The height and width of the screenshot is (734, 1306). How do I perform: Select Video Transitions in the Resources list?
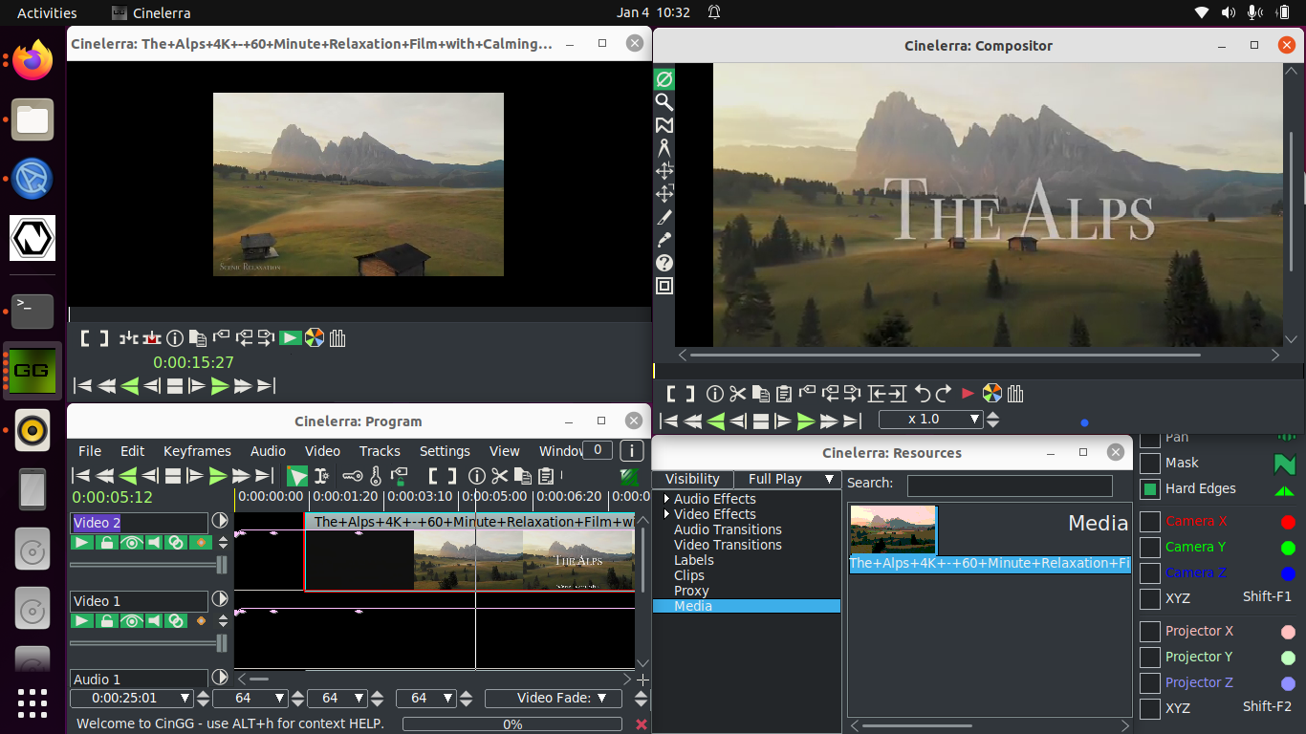(x=728, y=545)
